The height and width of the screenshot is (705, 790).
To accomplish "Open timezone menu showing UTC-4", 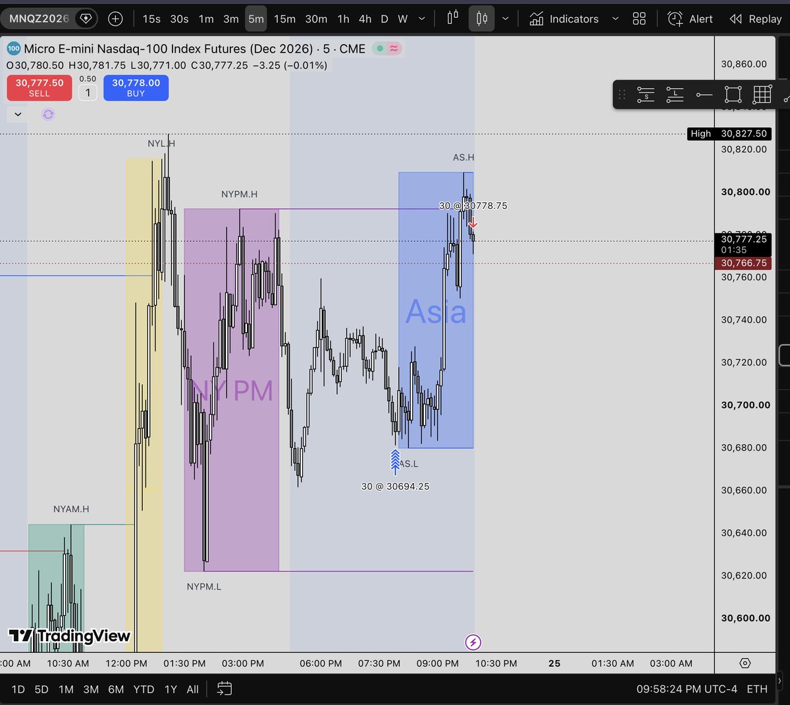I will point(687,689).
